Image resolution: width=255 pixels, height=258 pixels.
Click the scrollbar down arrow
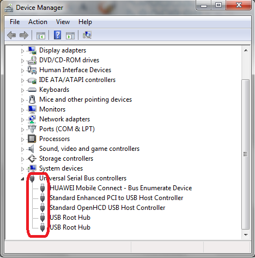[246, 234]
